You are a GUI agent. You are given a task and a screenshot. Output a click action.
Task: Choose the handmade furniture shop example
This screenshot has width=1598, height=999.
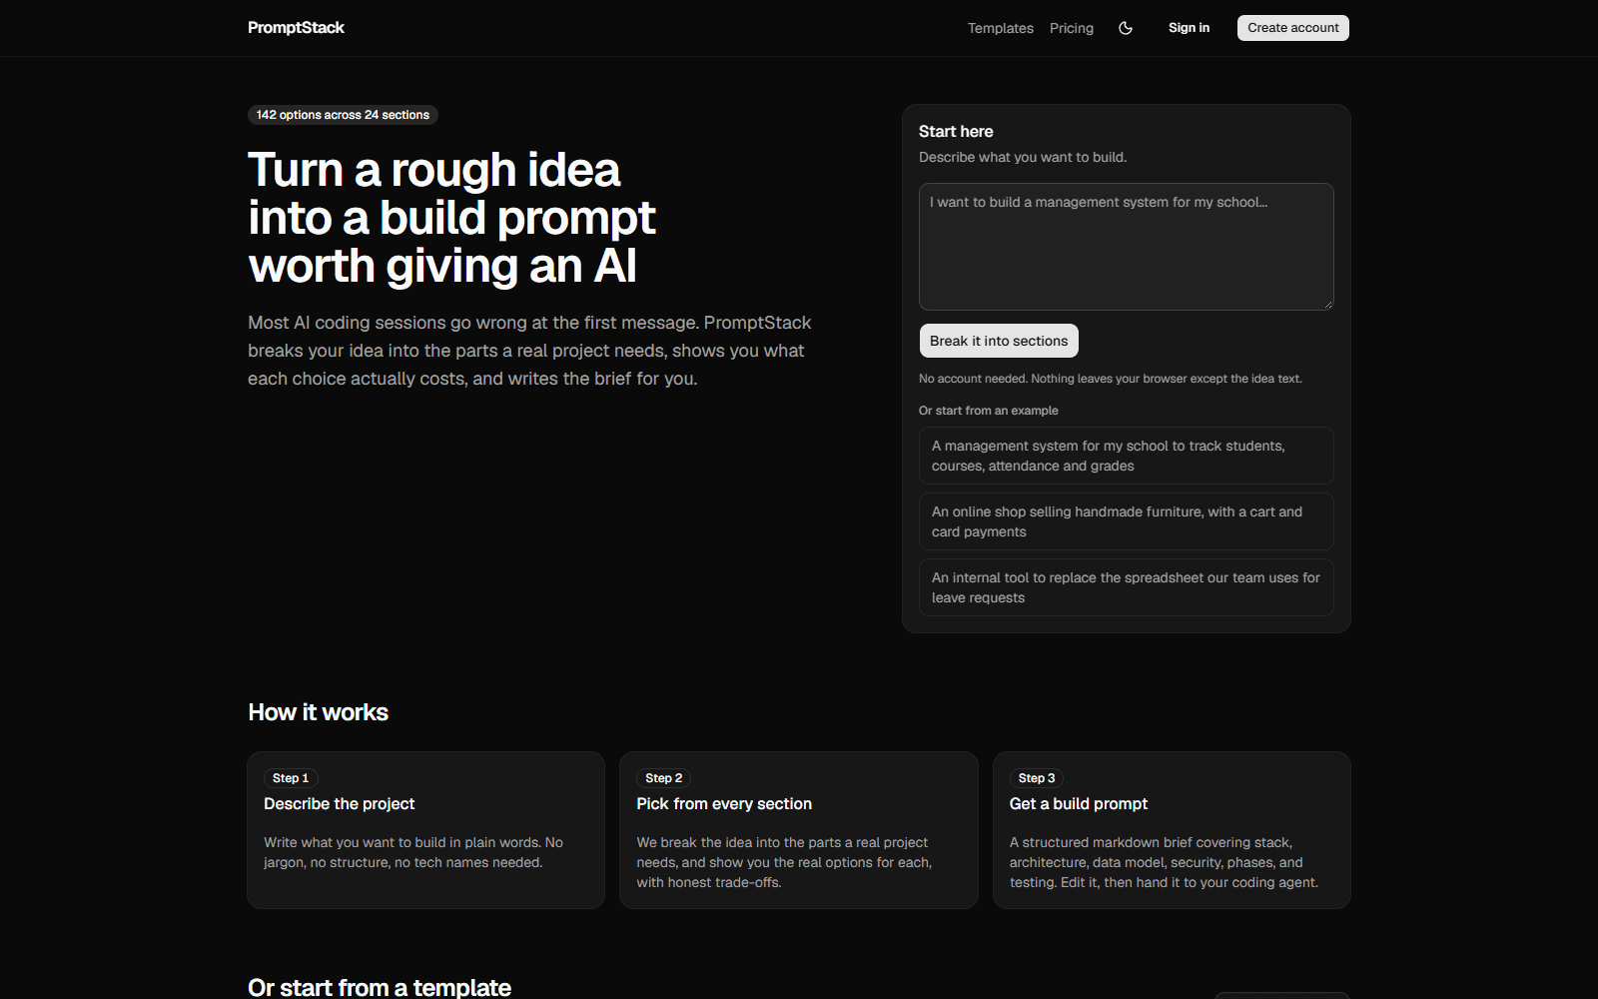[1126, 521]
